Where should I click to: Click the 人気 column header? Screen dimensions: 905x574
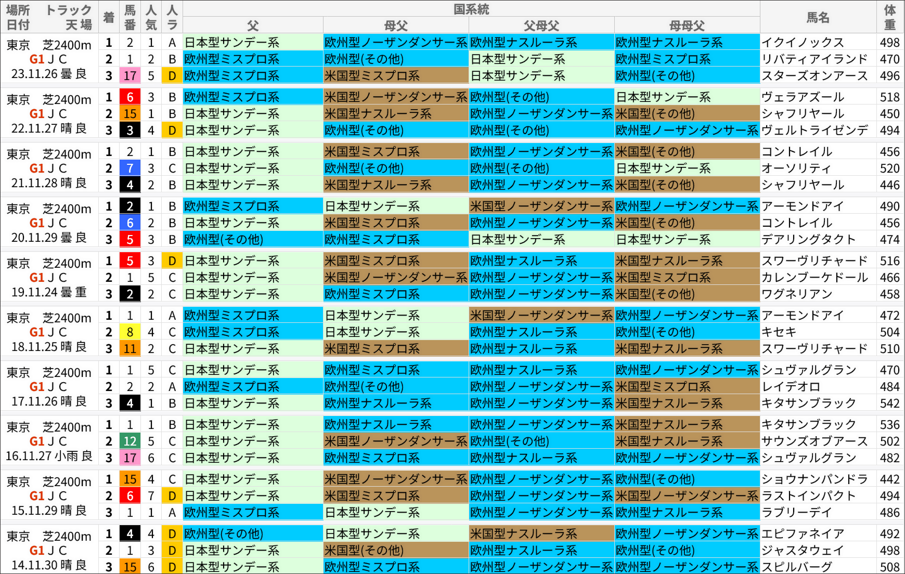[x=151, y=17]
